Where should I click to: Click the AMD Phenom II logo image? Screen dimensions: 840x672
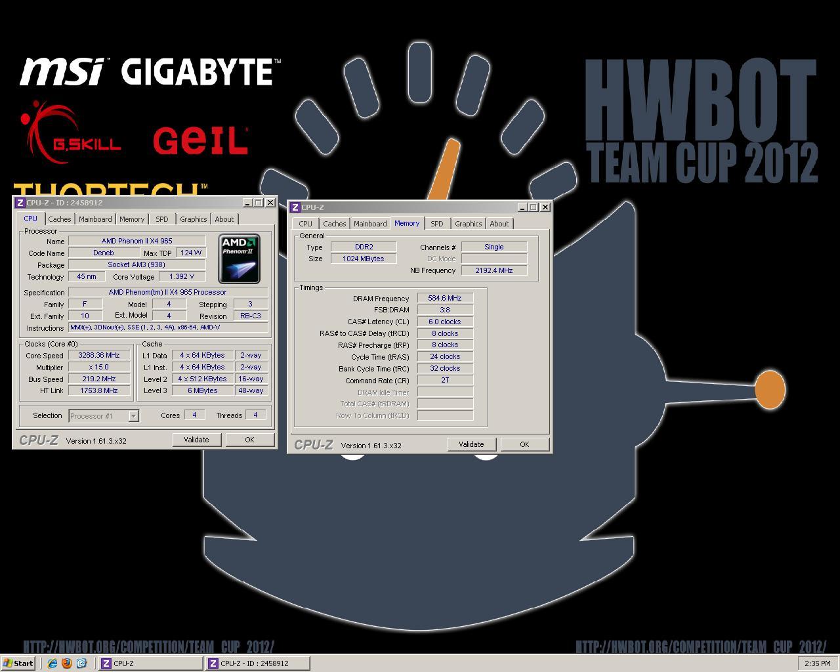click(x=239, y=258)
